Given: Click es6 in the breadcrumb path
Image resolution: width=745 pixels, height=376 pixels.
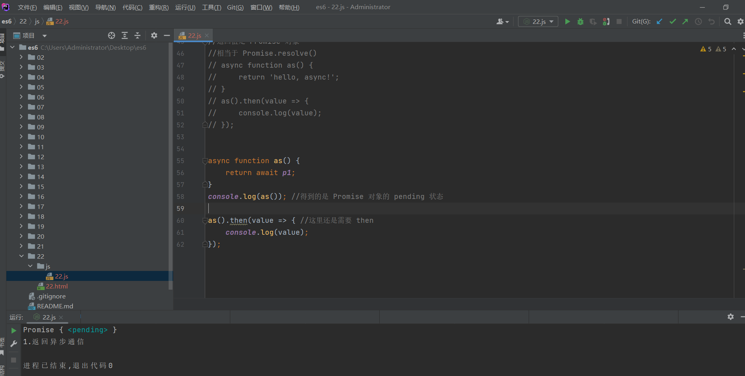Looking at the screenshot, I should click(x=7, y=21).
